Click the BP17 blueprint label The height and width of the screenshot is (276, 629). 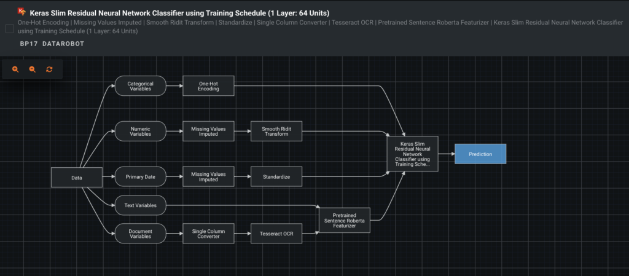(29, 44)
